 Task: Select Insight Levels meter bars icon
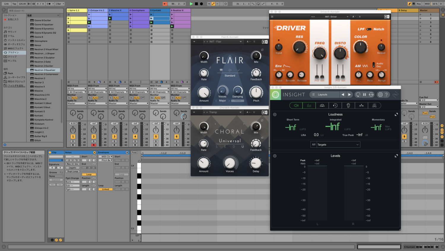(309, 105)
